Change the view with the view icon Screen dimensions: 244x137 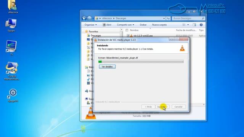click(184, 25)
